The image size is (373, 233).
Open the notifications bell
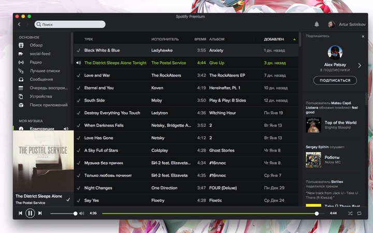(x=317, y=24)
